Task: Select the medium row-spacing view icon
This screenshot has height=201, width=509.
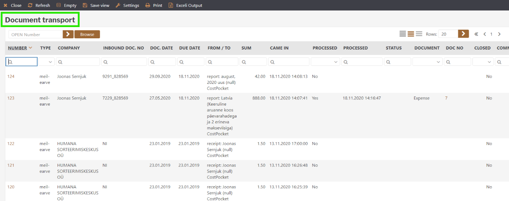Action: click(411, 34)
